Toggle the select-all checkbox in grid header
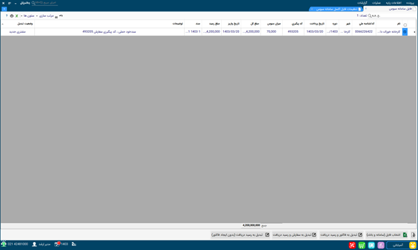Image resolution: width=418 pixels, height=250 pixels. [405, 25]
